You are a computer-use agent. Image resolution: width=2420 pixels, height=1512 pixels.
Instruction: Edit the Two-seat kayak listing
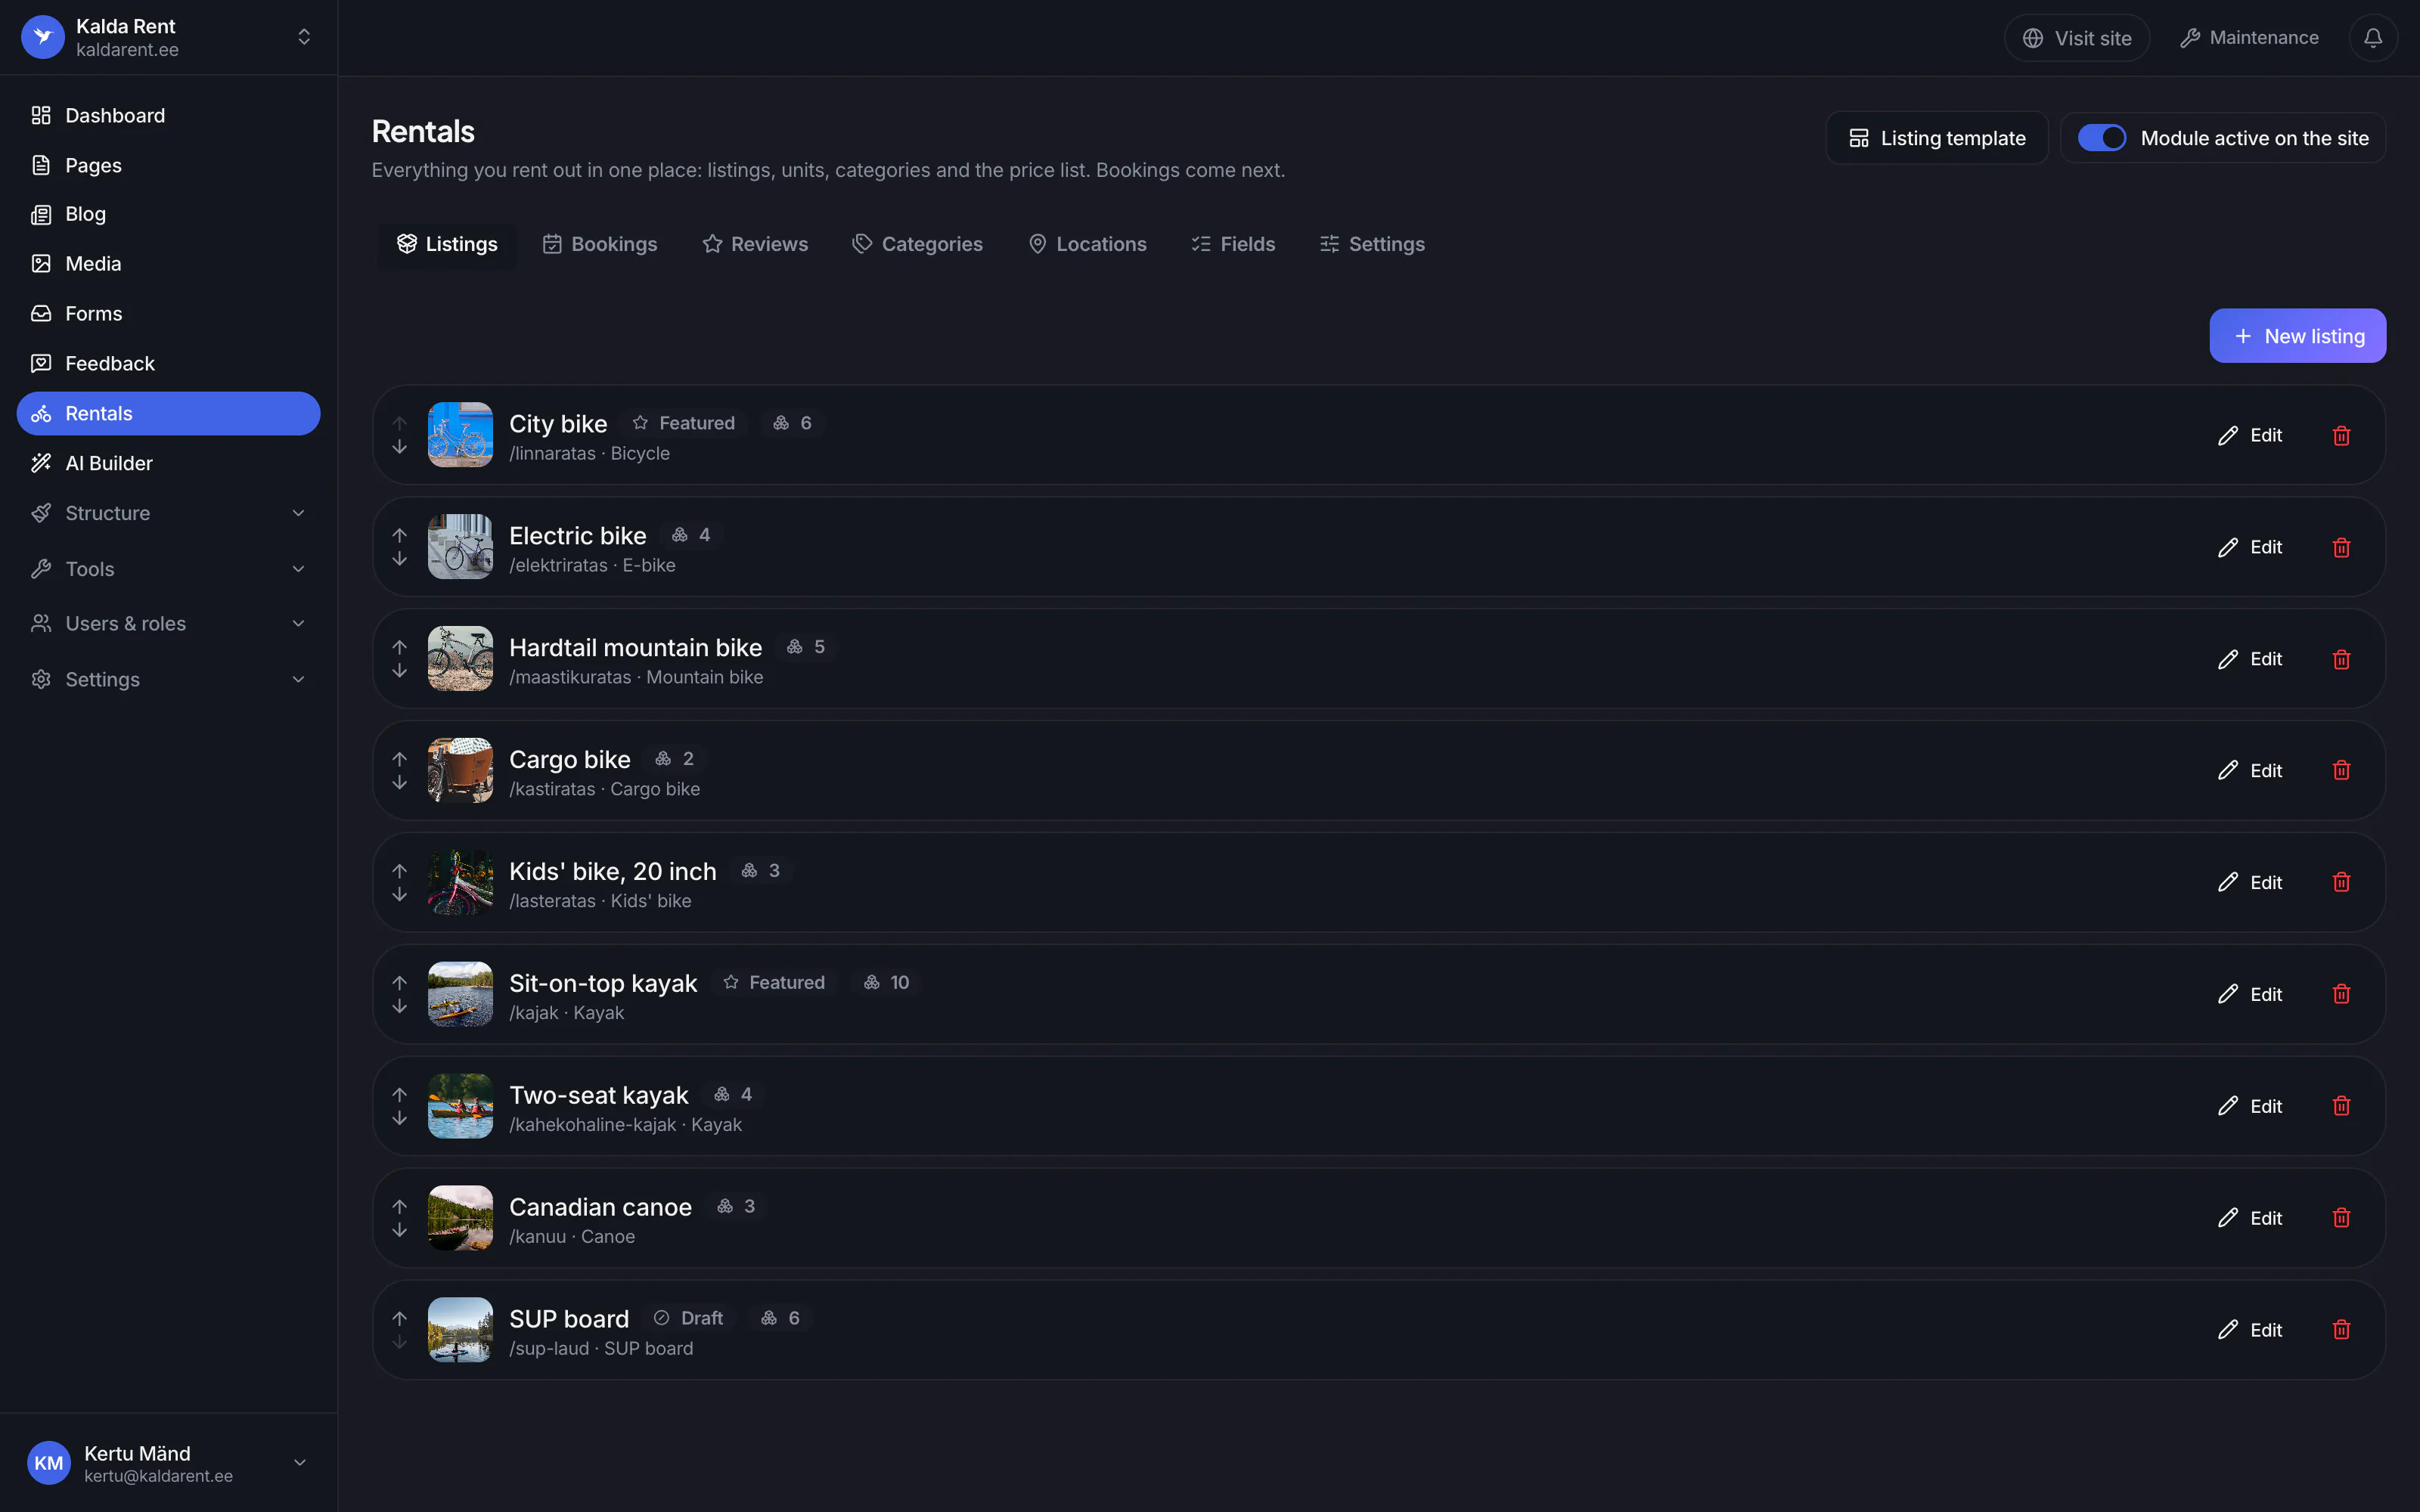[2250, 1106]
